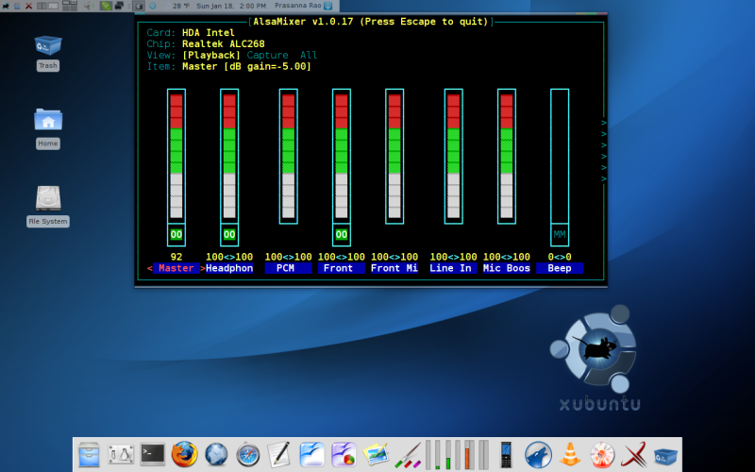Click the Headphone volume bar

click(x=229, y=156)
